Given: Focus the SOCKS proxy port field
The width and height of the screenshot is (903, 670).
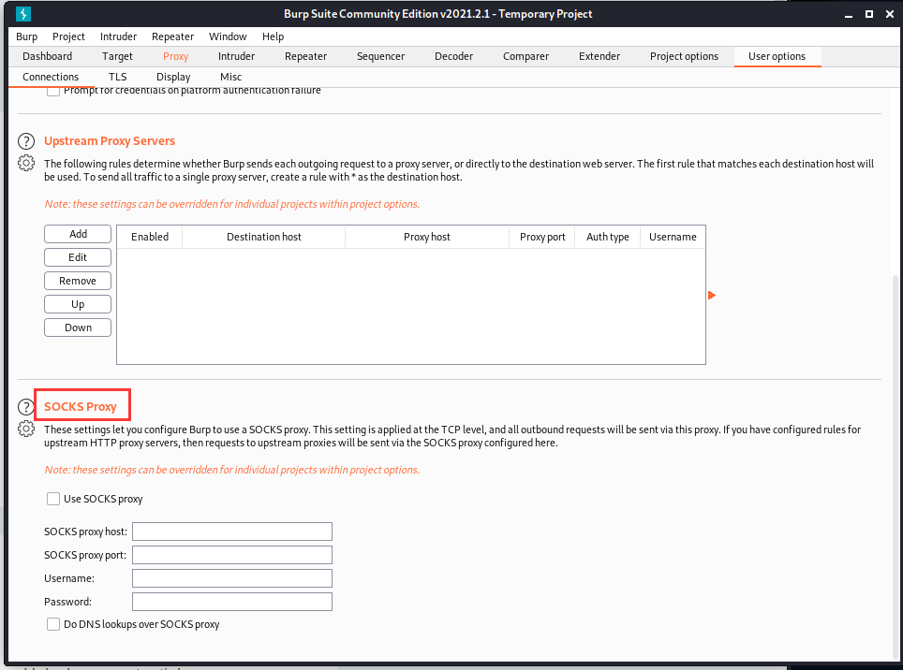Looking at the screenshot, I should click(x=232, y=555).
